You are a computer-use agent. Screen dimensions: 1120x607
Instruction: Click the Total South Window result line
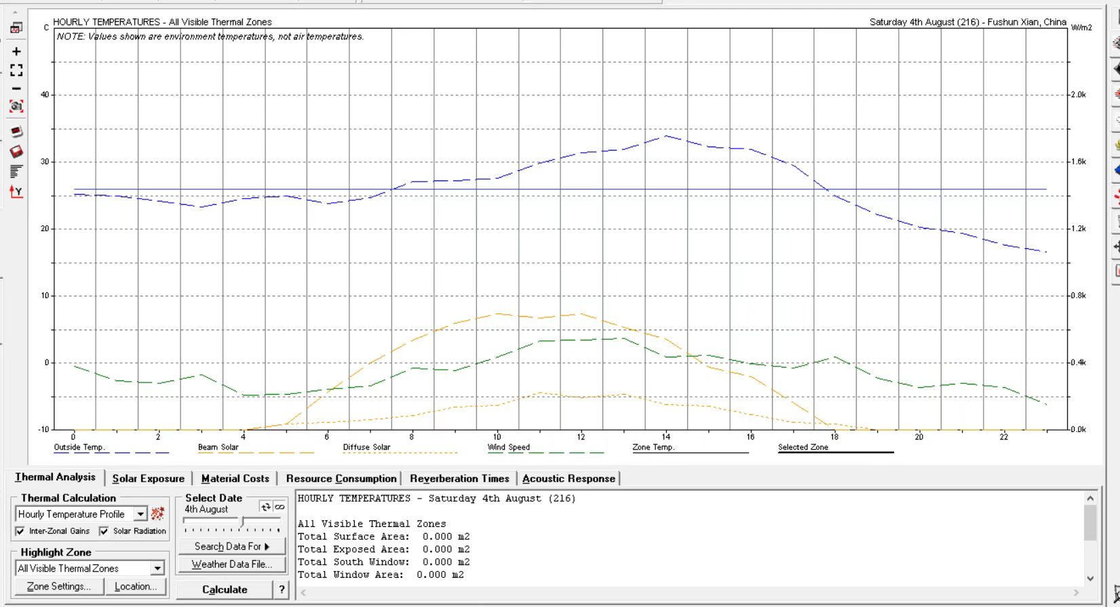coord(384,562)
